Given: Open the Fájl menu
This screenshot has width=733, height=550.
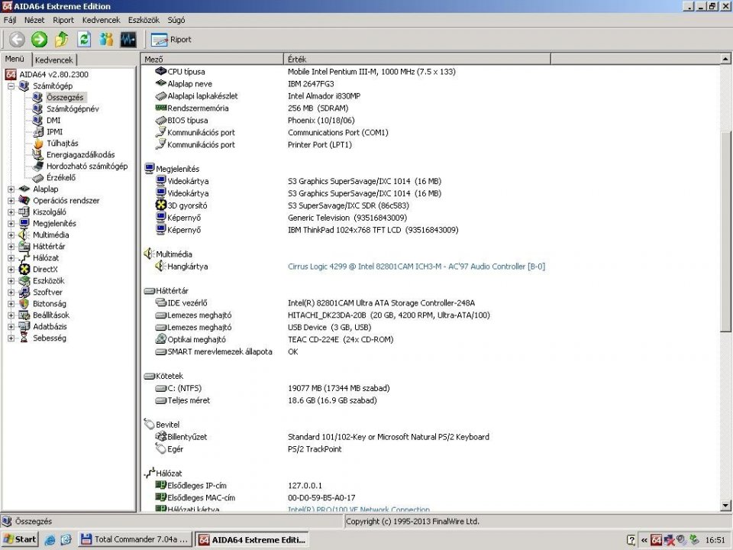Looking at the screenshot, I should click(x=10, y=20).
